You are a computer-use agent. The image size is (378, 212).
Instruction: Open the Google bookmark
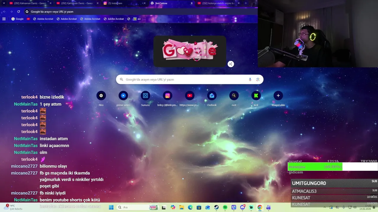(x=17, y=19)
